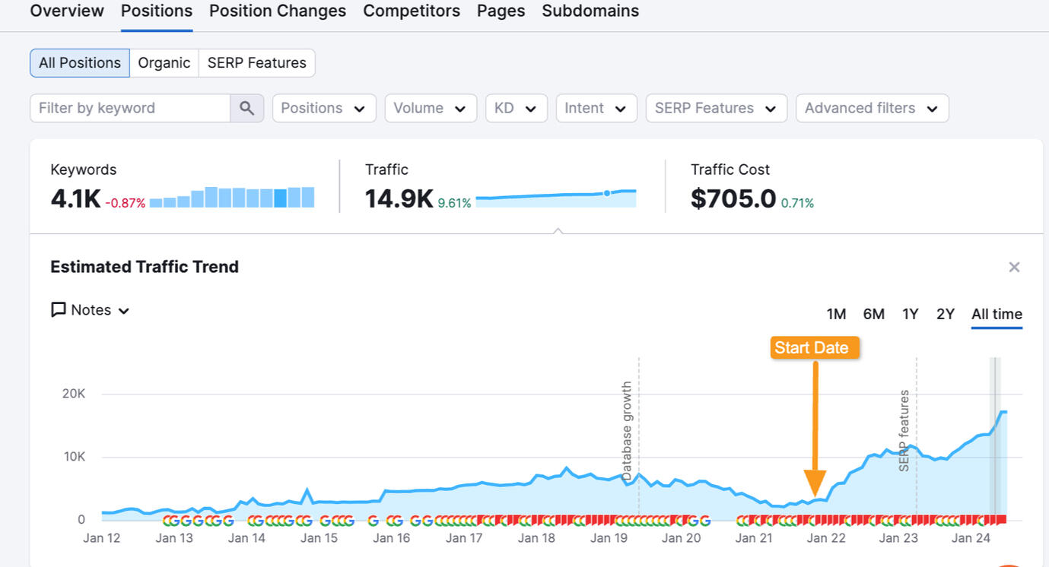Click the first Google update marker near Jan 13
Screen dimensions: 1049x567
pos(168,521)
